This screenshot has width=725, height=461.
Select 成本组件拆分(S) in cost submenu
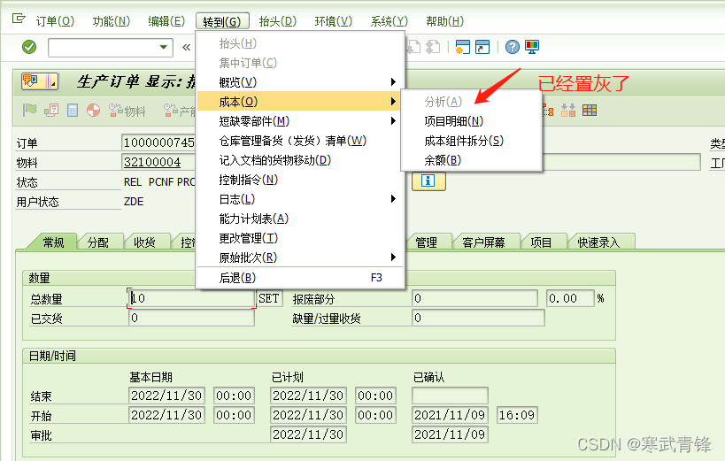click(471, 141)
